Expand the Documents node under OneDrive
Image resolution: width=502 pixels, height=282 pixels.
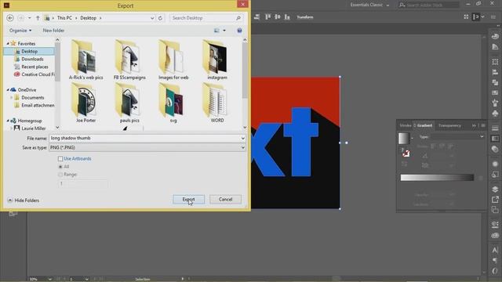12,97
